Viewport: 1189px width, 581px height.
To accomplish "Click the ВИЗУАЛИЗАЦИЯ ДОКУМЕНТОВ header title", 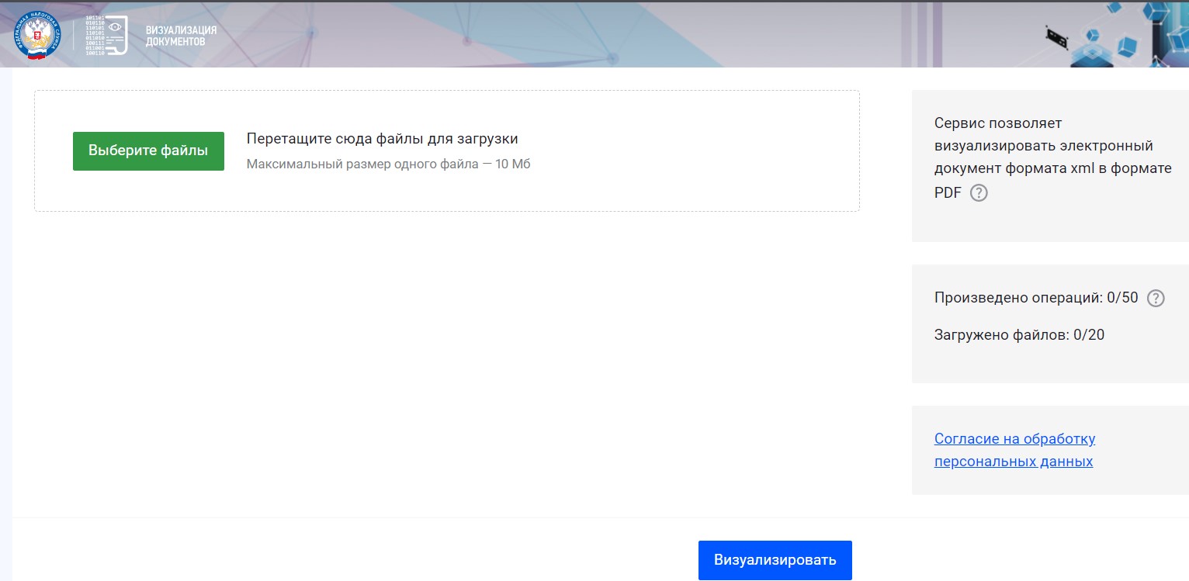I will (x=181, y=36).
